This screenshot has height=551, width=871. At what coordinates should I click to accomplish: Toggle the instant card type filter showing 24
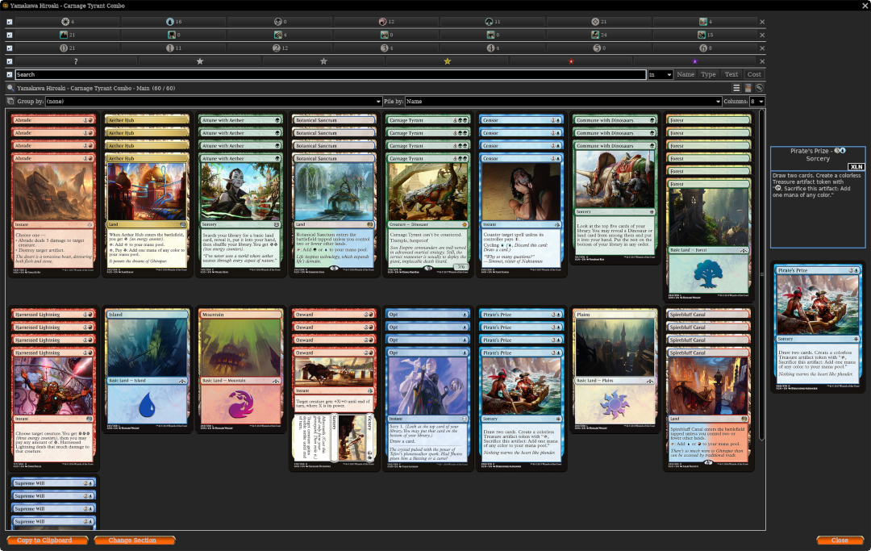pyautogui.click(x=598, y=35)
